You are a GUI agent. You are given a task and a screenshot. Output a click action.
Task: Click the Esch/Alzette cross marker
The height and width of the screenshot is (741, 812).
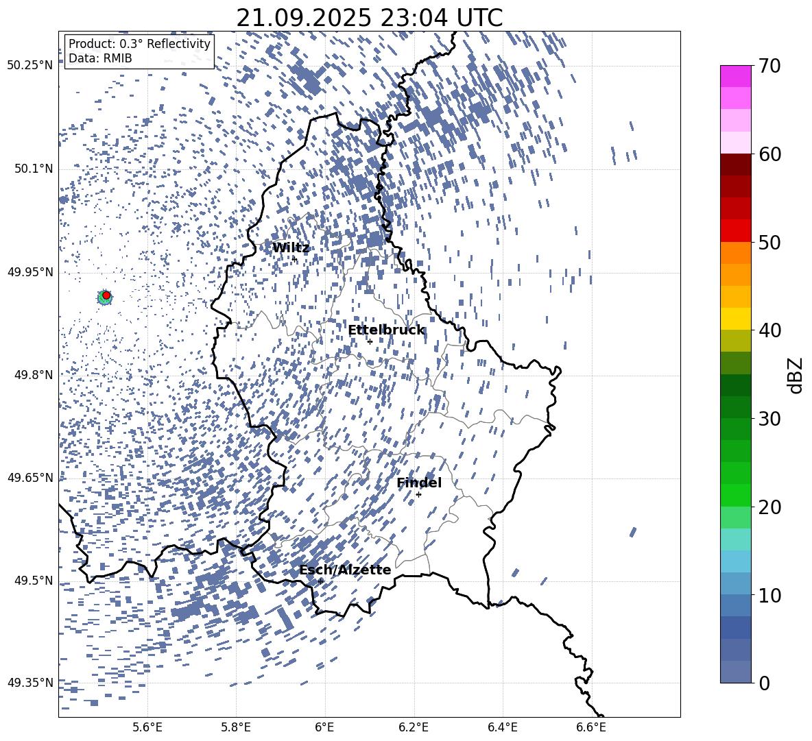coord(320,581)
